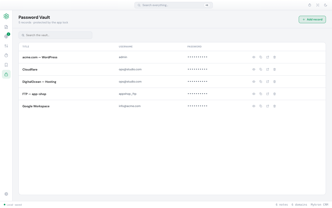Click the Cloudflare row ops@studio.com username
The image size is (332, 208).
[x=130, y=69]
